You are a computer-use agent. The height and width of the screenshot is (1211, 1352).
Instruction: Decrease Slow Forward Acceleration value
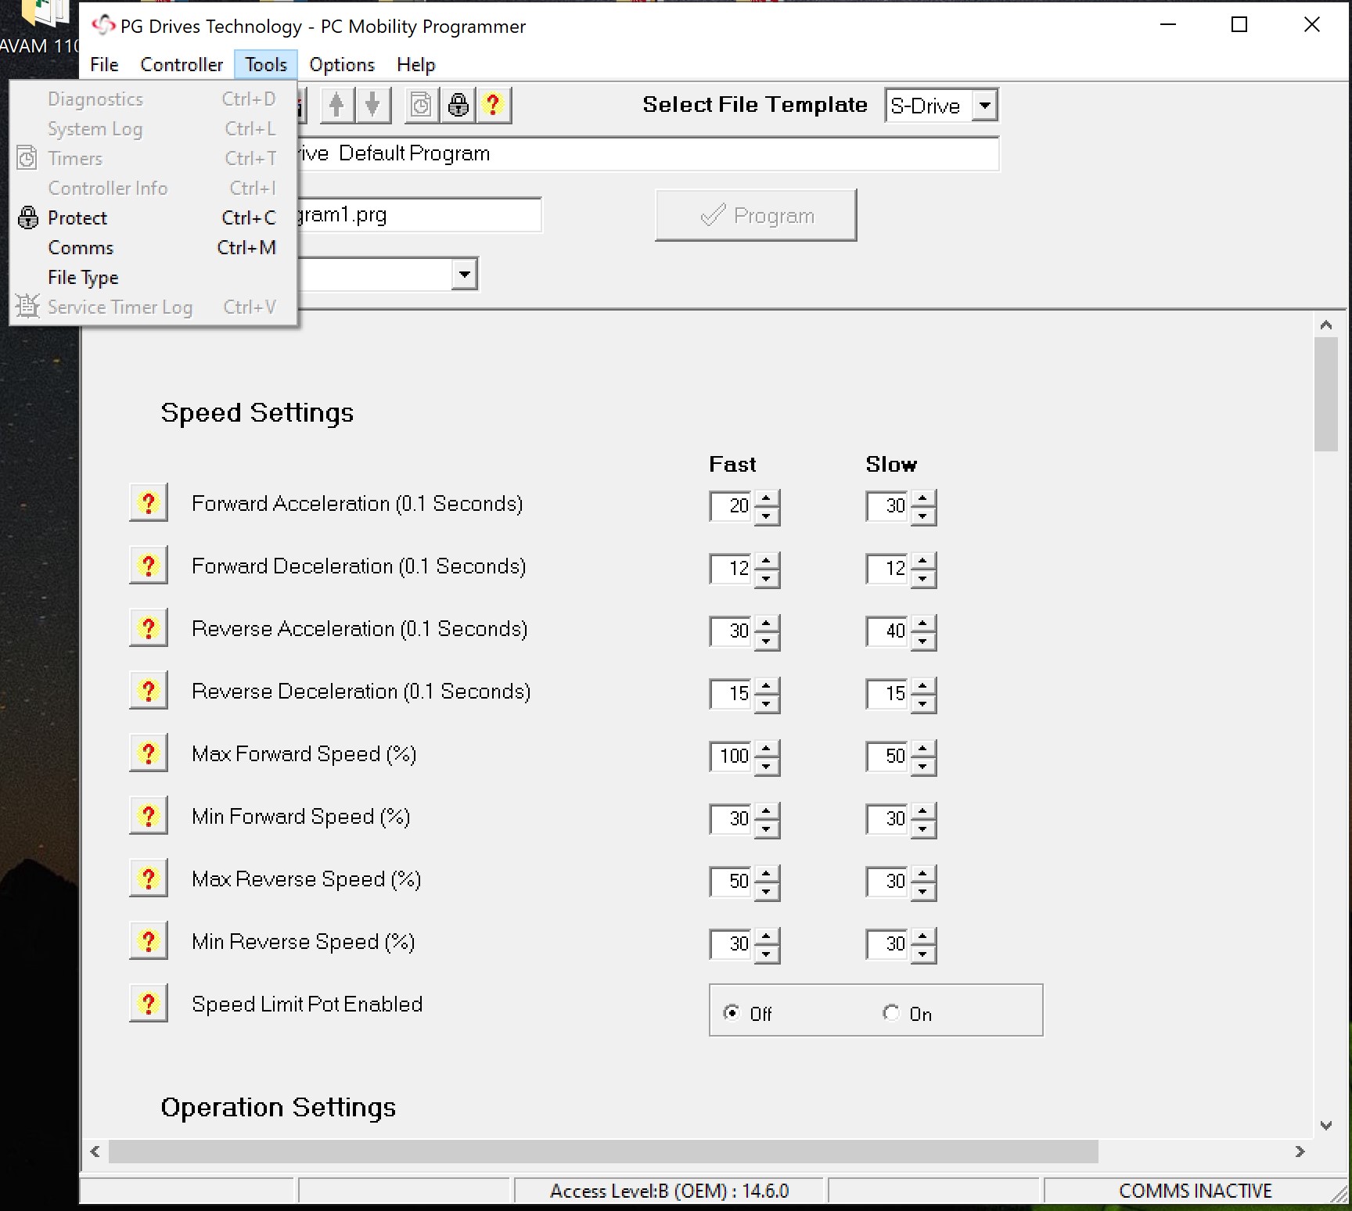point(923,516)
